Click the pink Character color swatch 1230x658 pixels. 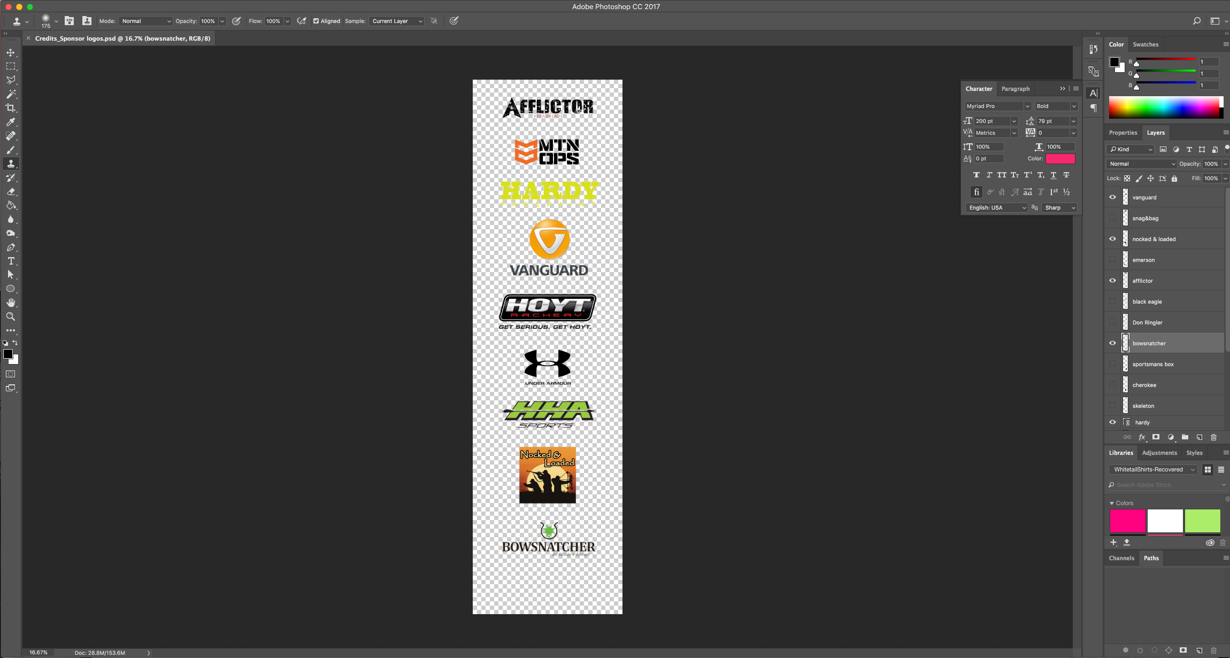1060,159
